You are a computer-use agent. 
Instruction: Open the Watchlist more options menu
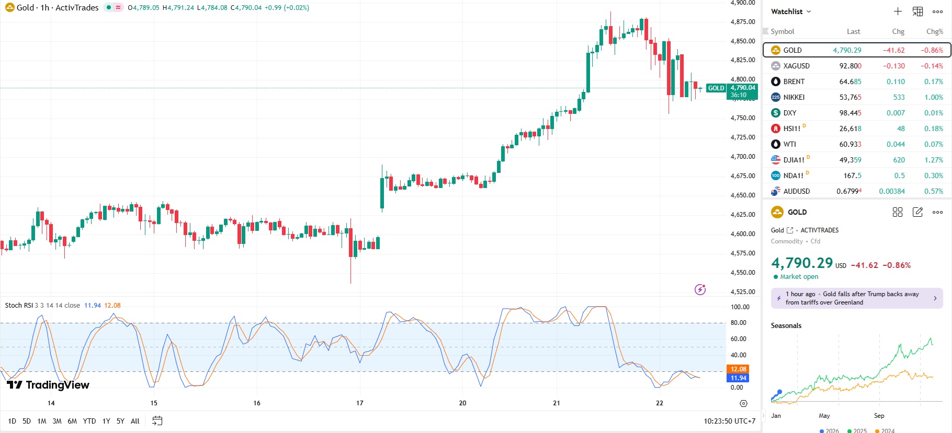937,11
